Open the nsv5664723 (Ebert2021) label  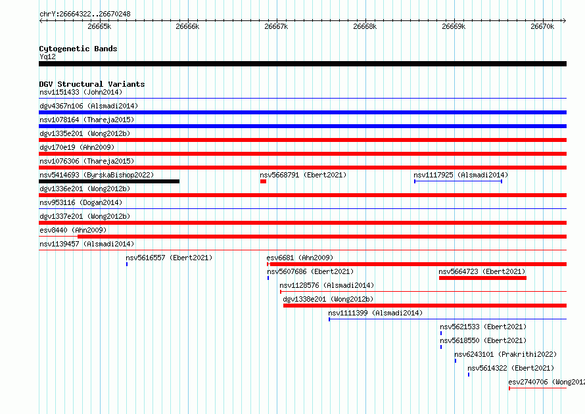coord(482,271)
